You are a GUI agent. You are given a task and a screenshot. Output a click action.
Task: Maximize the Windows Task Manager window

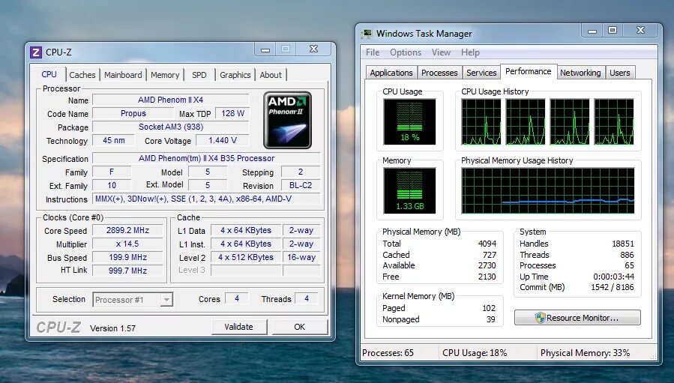coord(613,30)
